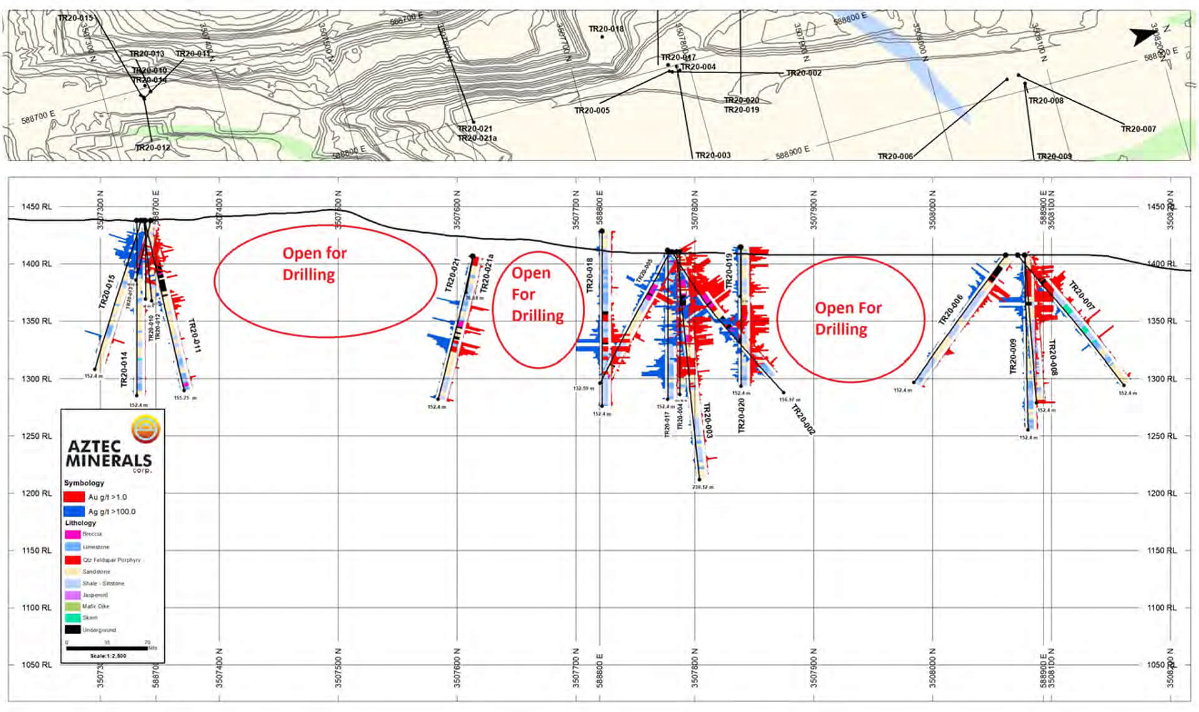1199x712 pixels.
Task: Click the Breccia legend swatch
Action: [73, 535]
